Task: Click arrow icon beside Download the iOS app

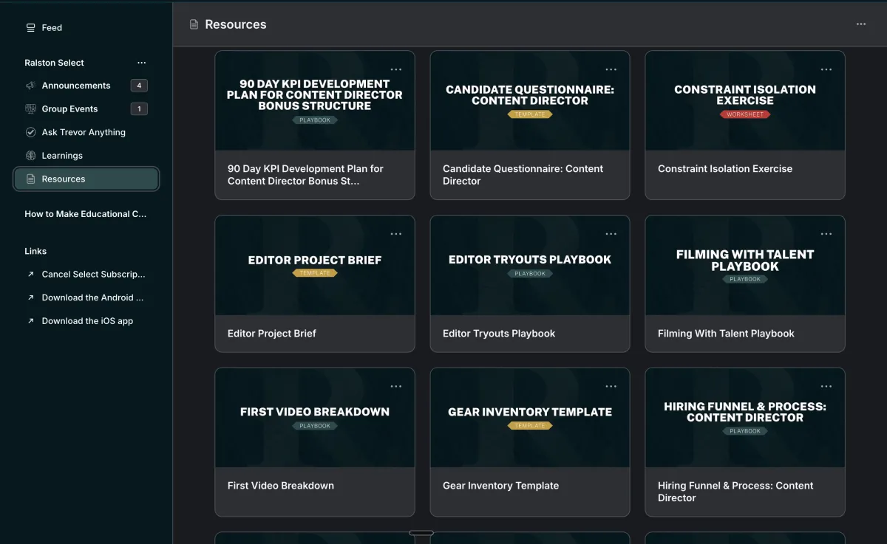Action: point(30,321)
